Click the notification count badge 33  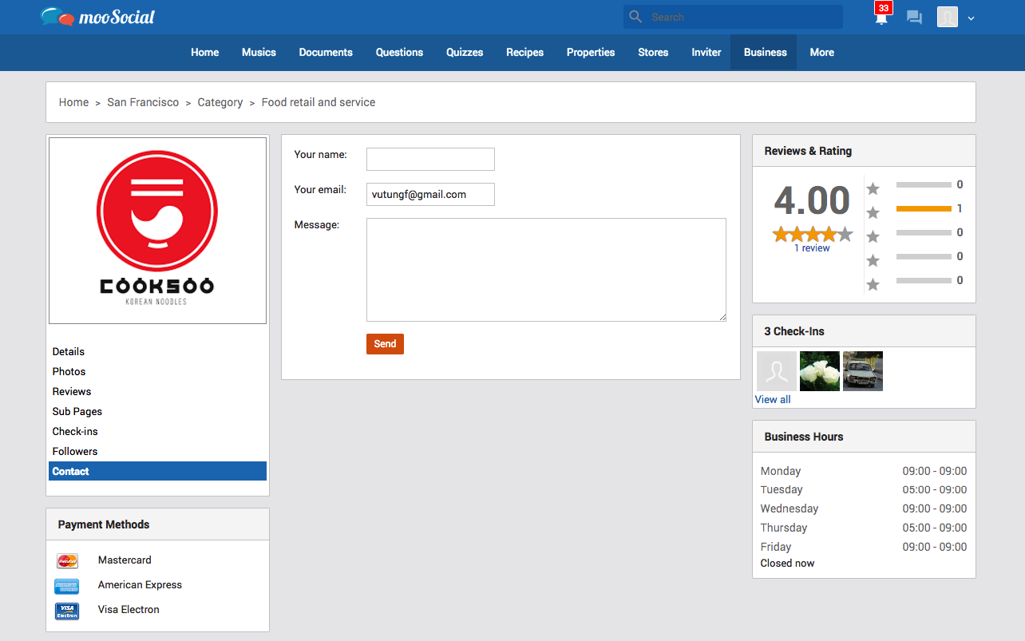pyautogui.click(x=883, y=8)
